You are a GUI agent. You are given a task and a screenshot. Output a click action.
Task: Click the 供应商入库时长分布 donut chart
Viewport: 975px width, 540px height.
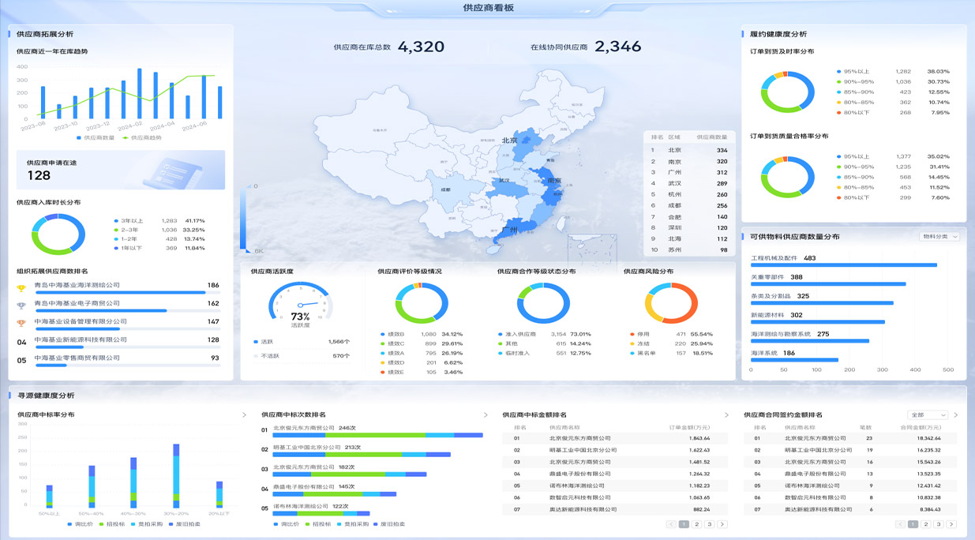pos(58,234)
